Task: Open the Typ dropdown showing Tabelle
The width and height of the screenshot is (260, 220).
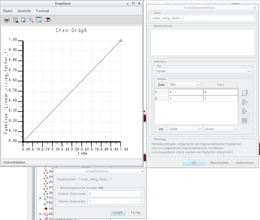Action: point(202,71)
